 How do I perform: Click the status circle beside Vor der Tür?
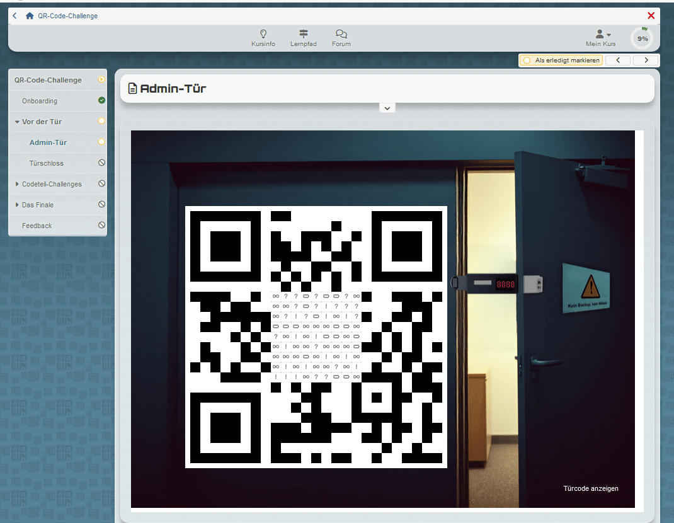101,121
